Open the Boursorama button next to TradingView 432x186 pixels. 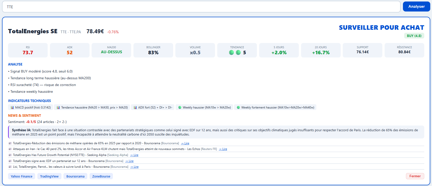(76, 176)
